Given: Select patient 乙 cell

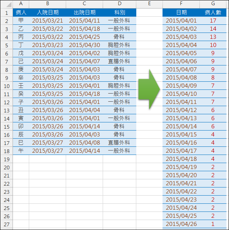Looking at the screenshot, I should pos(21,29).
